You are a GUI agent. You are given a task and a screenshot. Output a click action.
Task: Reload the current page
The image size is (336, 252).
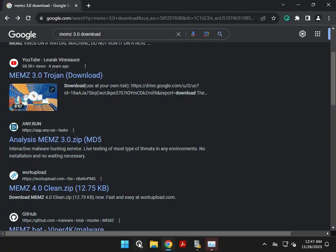(28, 18)
